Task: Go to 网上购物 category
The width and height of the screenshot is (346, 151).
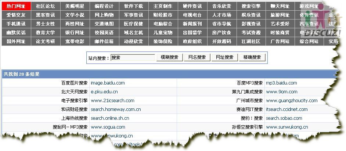Action: [x=104, y=15]
